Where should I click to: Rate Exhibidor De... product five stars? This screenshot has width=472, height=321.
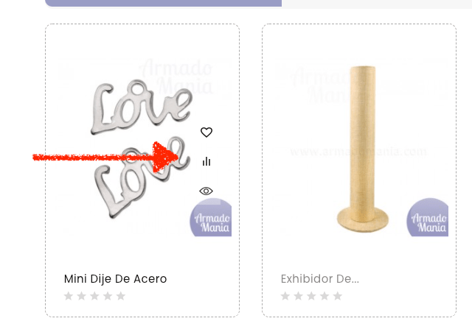pos(338,296)
